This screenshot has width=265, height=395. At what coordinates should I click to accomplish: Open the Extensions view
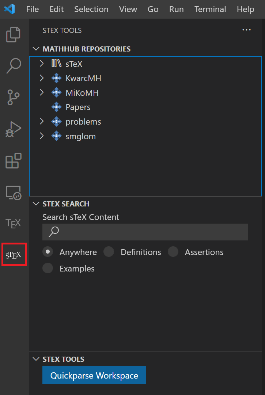click(14, 161)
